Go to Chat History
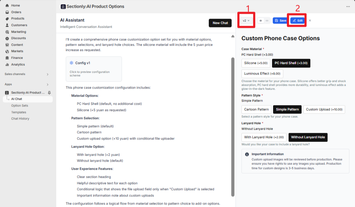 pyautogui.click(x=20, y=119)
